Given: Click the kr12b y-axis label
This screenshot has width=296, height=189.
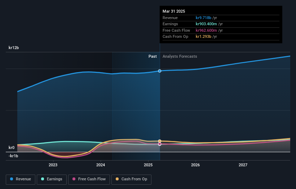Looking at the screenshot, I should [x=14, y=48].
